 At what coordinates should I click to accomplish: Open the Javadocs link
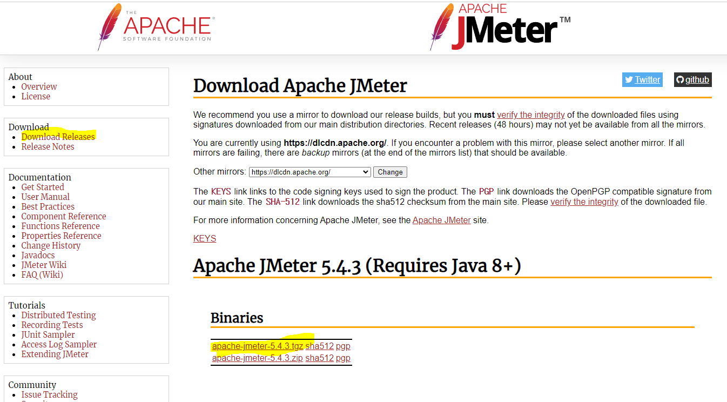click(x=38, y=255)
